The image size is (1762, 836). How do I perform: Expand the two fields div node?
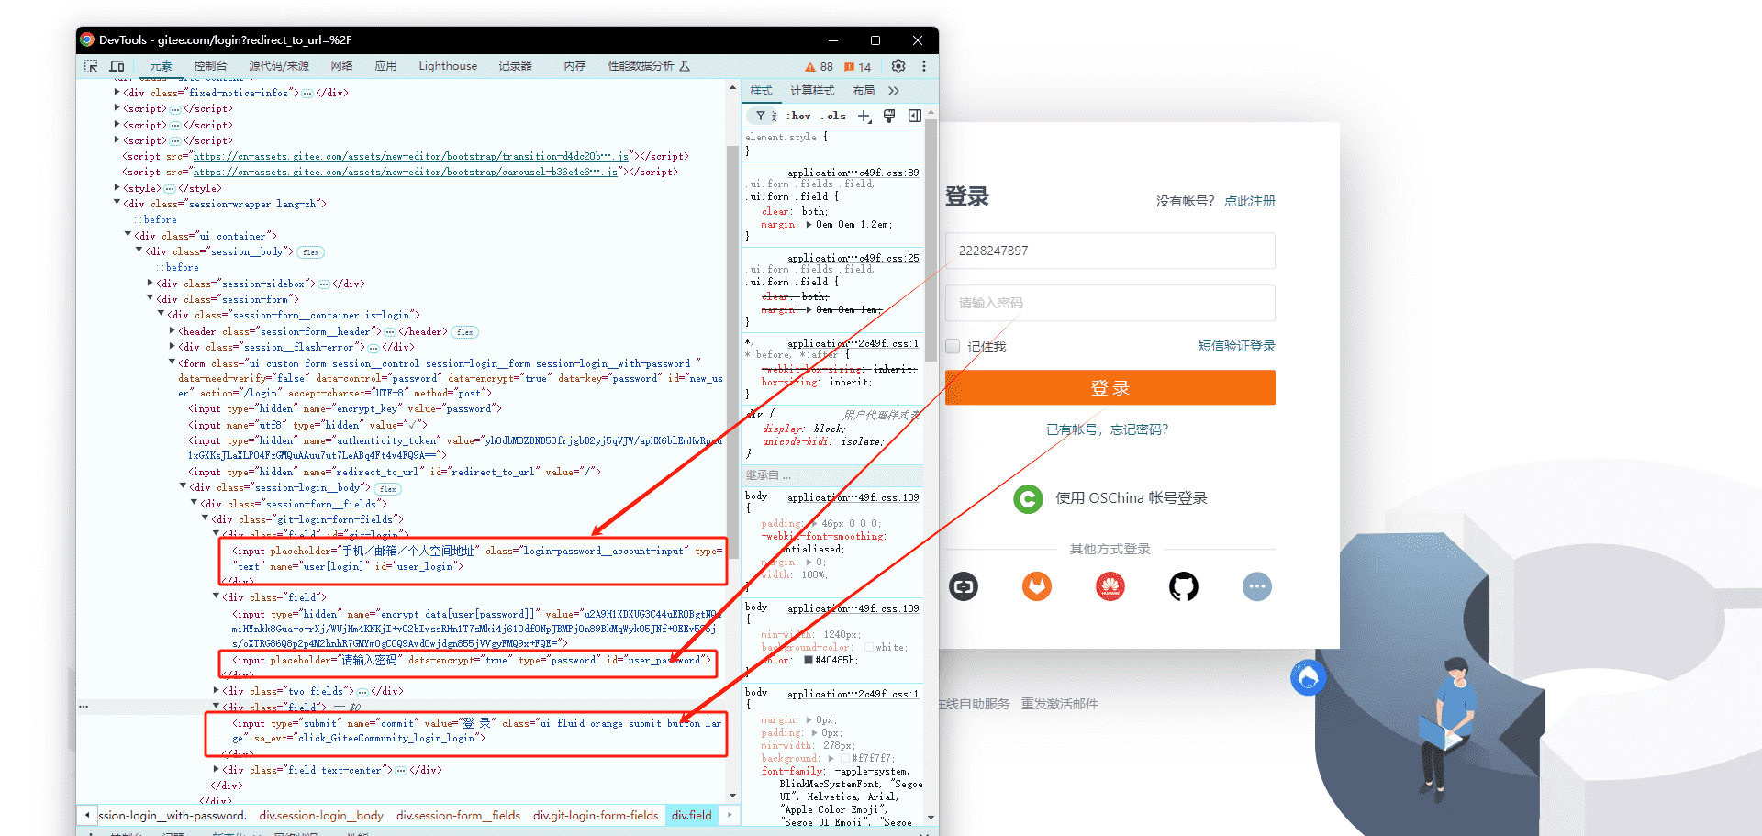coord(217,690)
